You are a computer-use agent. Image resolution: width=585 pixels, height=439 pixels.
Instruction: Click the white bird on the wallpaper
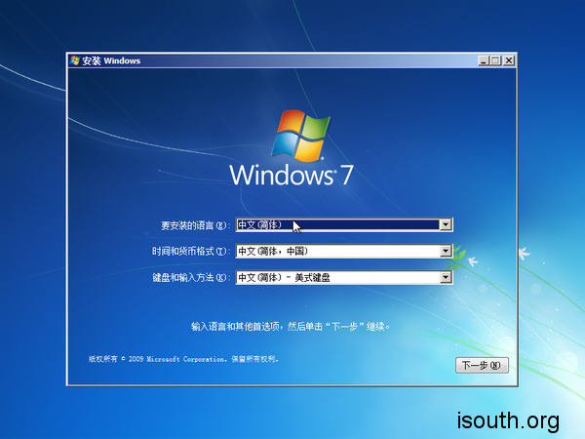pos(525,252)
